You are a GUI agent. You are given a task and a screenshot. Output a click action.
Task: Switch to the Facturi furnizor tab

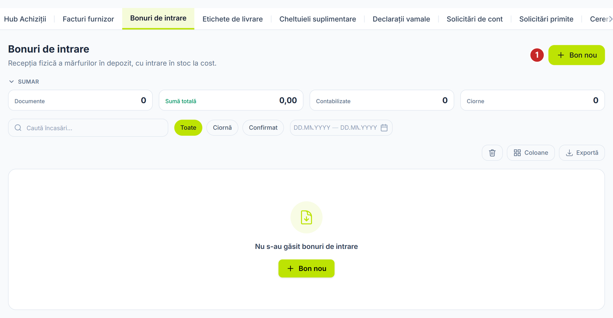[x=88, y=19]
